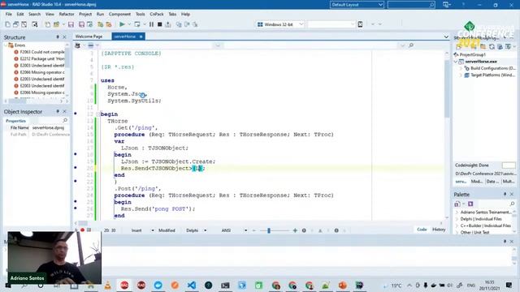Image resolution: width=520 pixels, height=292 pixels.
Task: Click the Save All toolbar icon
Action: (x=81, y=24)
